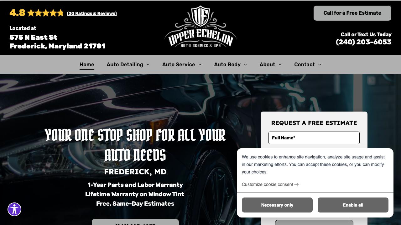The width and height of the screenshot is (401, 225).
Task: Open the accessibility widget icon
Action: click(x=14, y=209)
